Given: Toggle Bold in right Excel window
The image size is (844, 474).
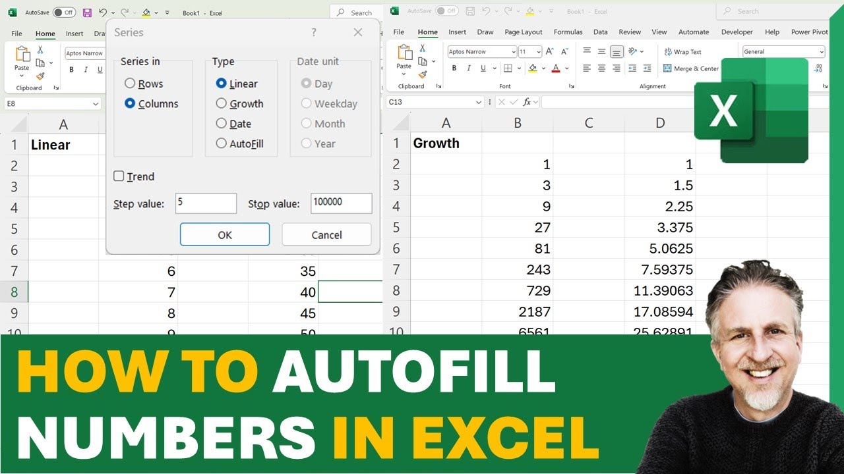Looking at the screenshot, I should click(x=454, y=68).
